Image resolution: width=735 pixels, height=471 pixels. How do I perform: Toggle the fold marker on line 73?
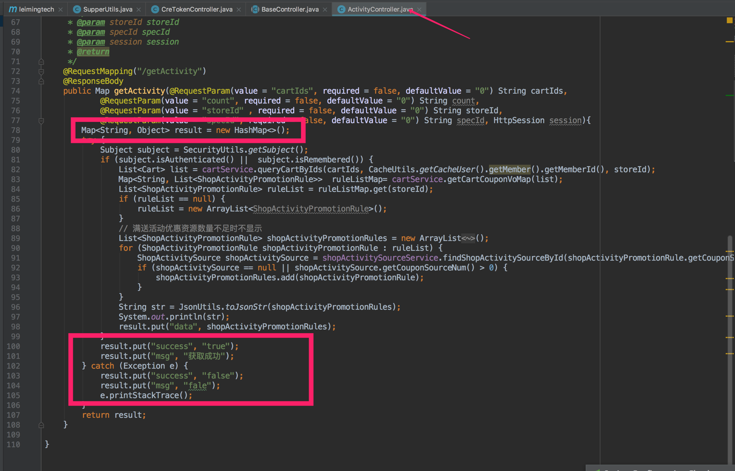pyautogui.click(x=41, y=81)
